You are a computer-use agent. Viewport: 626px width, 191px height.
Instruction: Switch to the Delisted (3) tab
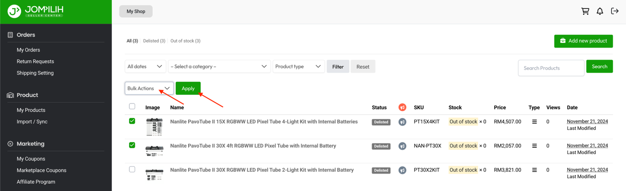coord(154,41)
